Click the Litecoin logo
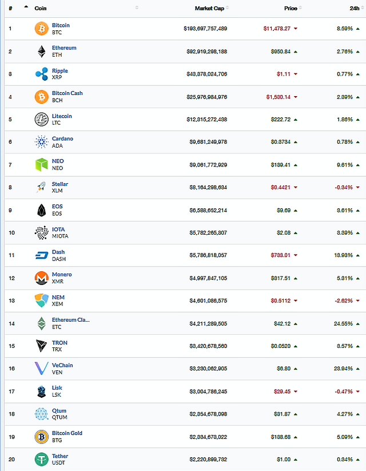366x471 pixels. (41, 119)
